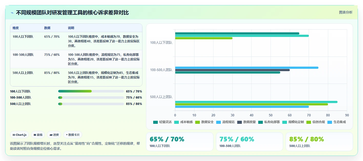This screenshot has width=363, height=161.
Task: Click the x-axis tick labeled 50
Action: (271, 115)
